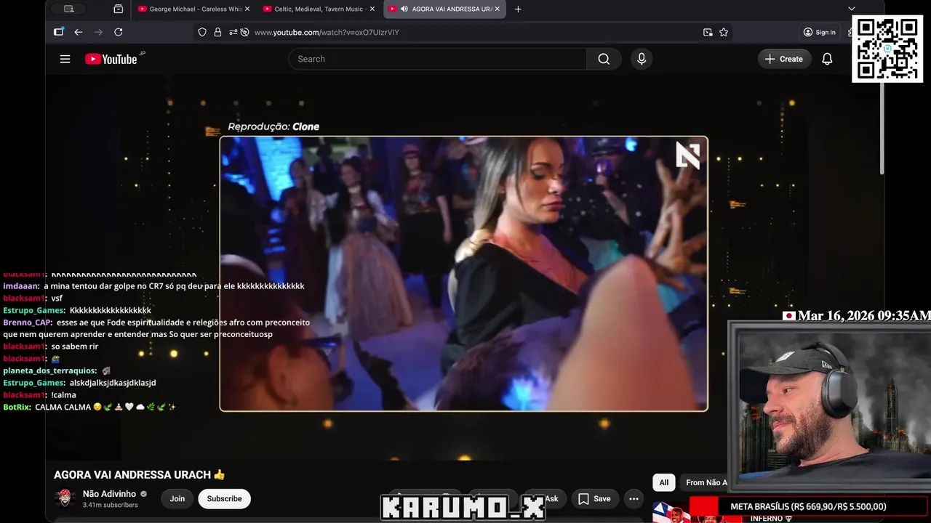
Task: Switch to Celtic, Medieval, Tavern Music tab
Action: pos(319,9)
